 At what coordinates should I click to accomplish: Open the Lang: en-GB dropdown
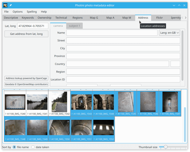tap(169, 33)
